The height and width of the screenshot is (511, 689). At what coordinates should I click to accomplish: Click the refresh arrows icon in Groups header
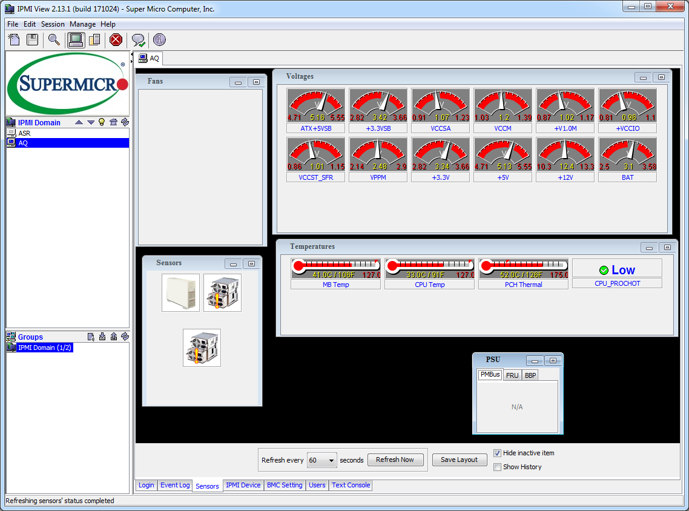coord(125,337)
